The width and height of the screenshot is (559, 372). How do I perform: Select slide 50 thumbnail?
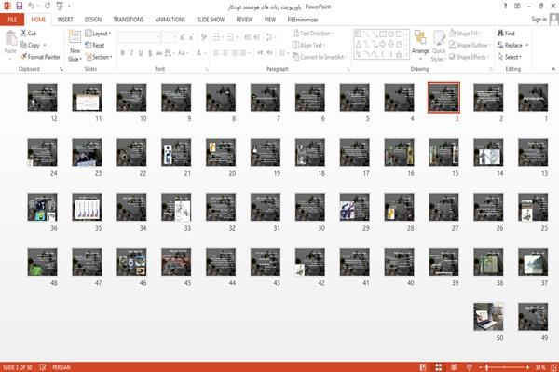coord(488,317)
